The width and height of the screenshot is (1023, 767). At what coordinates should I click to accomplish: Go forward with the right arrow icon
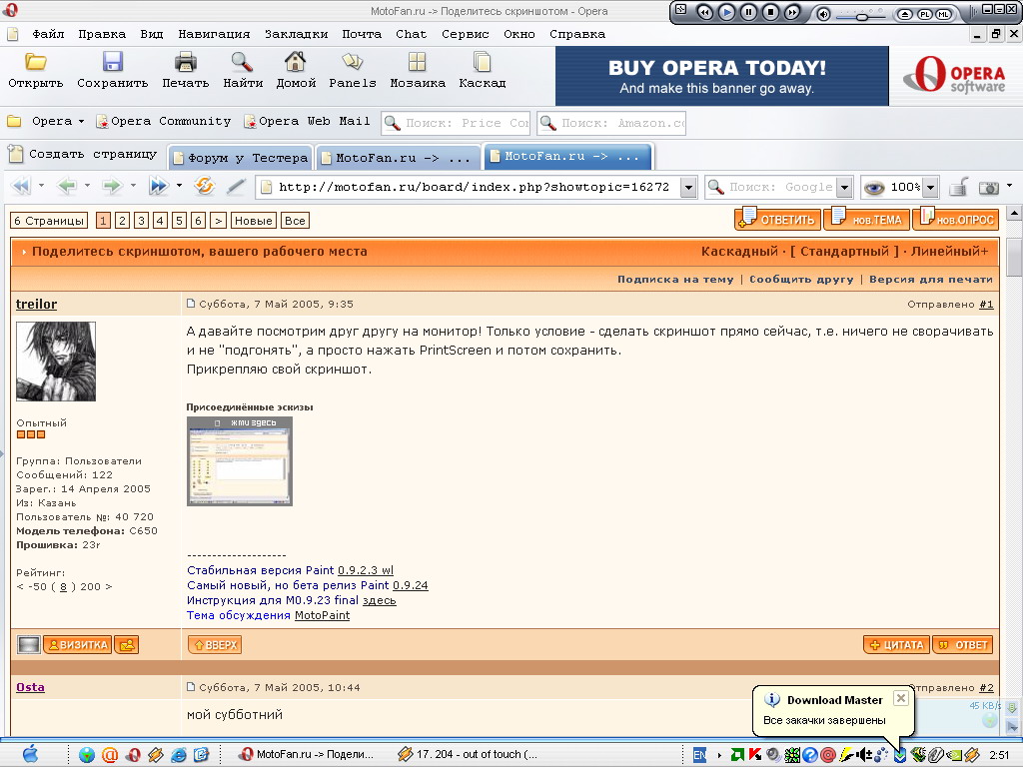pos(112,187)
